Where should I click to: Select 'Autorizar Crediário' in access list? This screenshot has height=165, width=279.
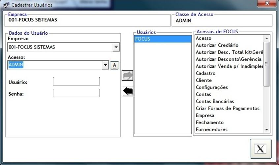click(229, 45)
